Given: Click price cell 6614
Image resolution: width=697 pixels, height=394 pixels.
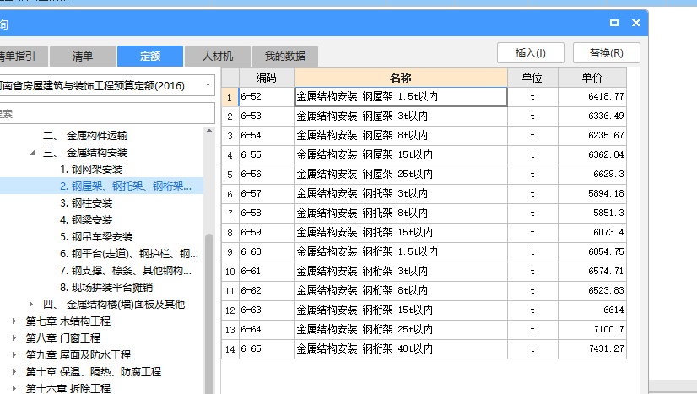Looking at the screenshot, I should 592,310.
